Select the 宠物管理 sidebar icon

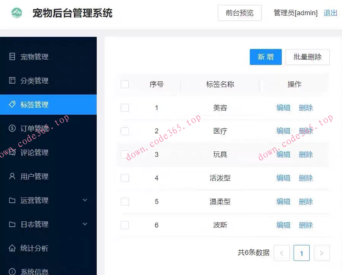13,57
